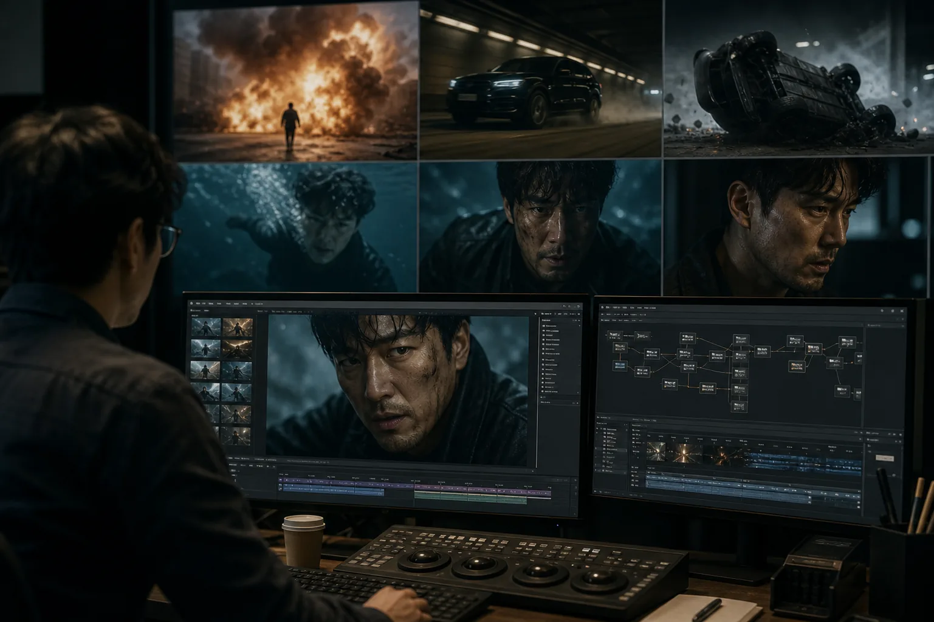Select the top-right orange-tinted media pool thumbnail

238,327
